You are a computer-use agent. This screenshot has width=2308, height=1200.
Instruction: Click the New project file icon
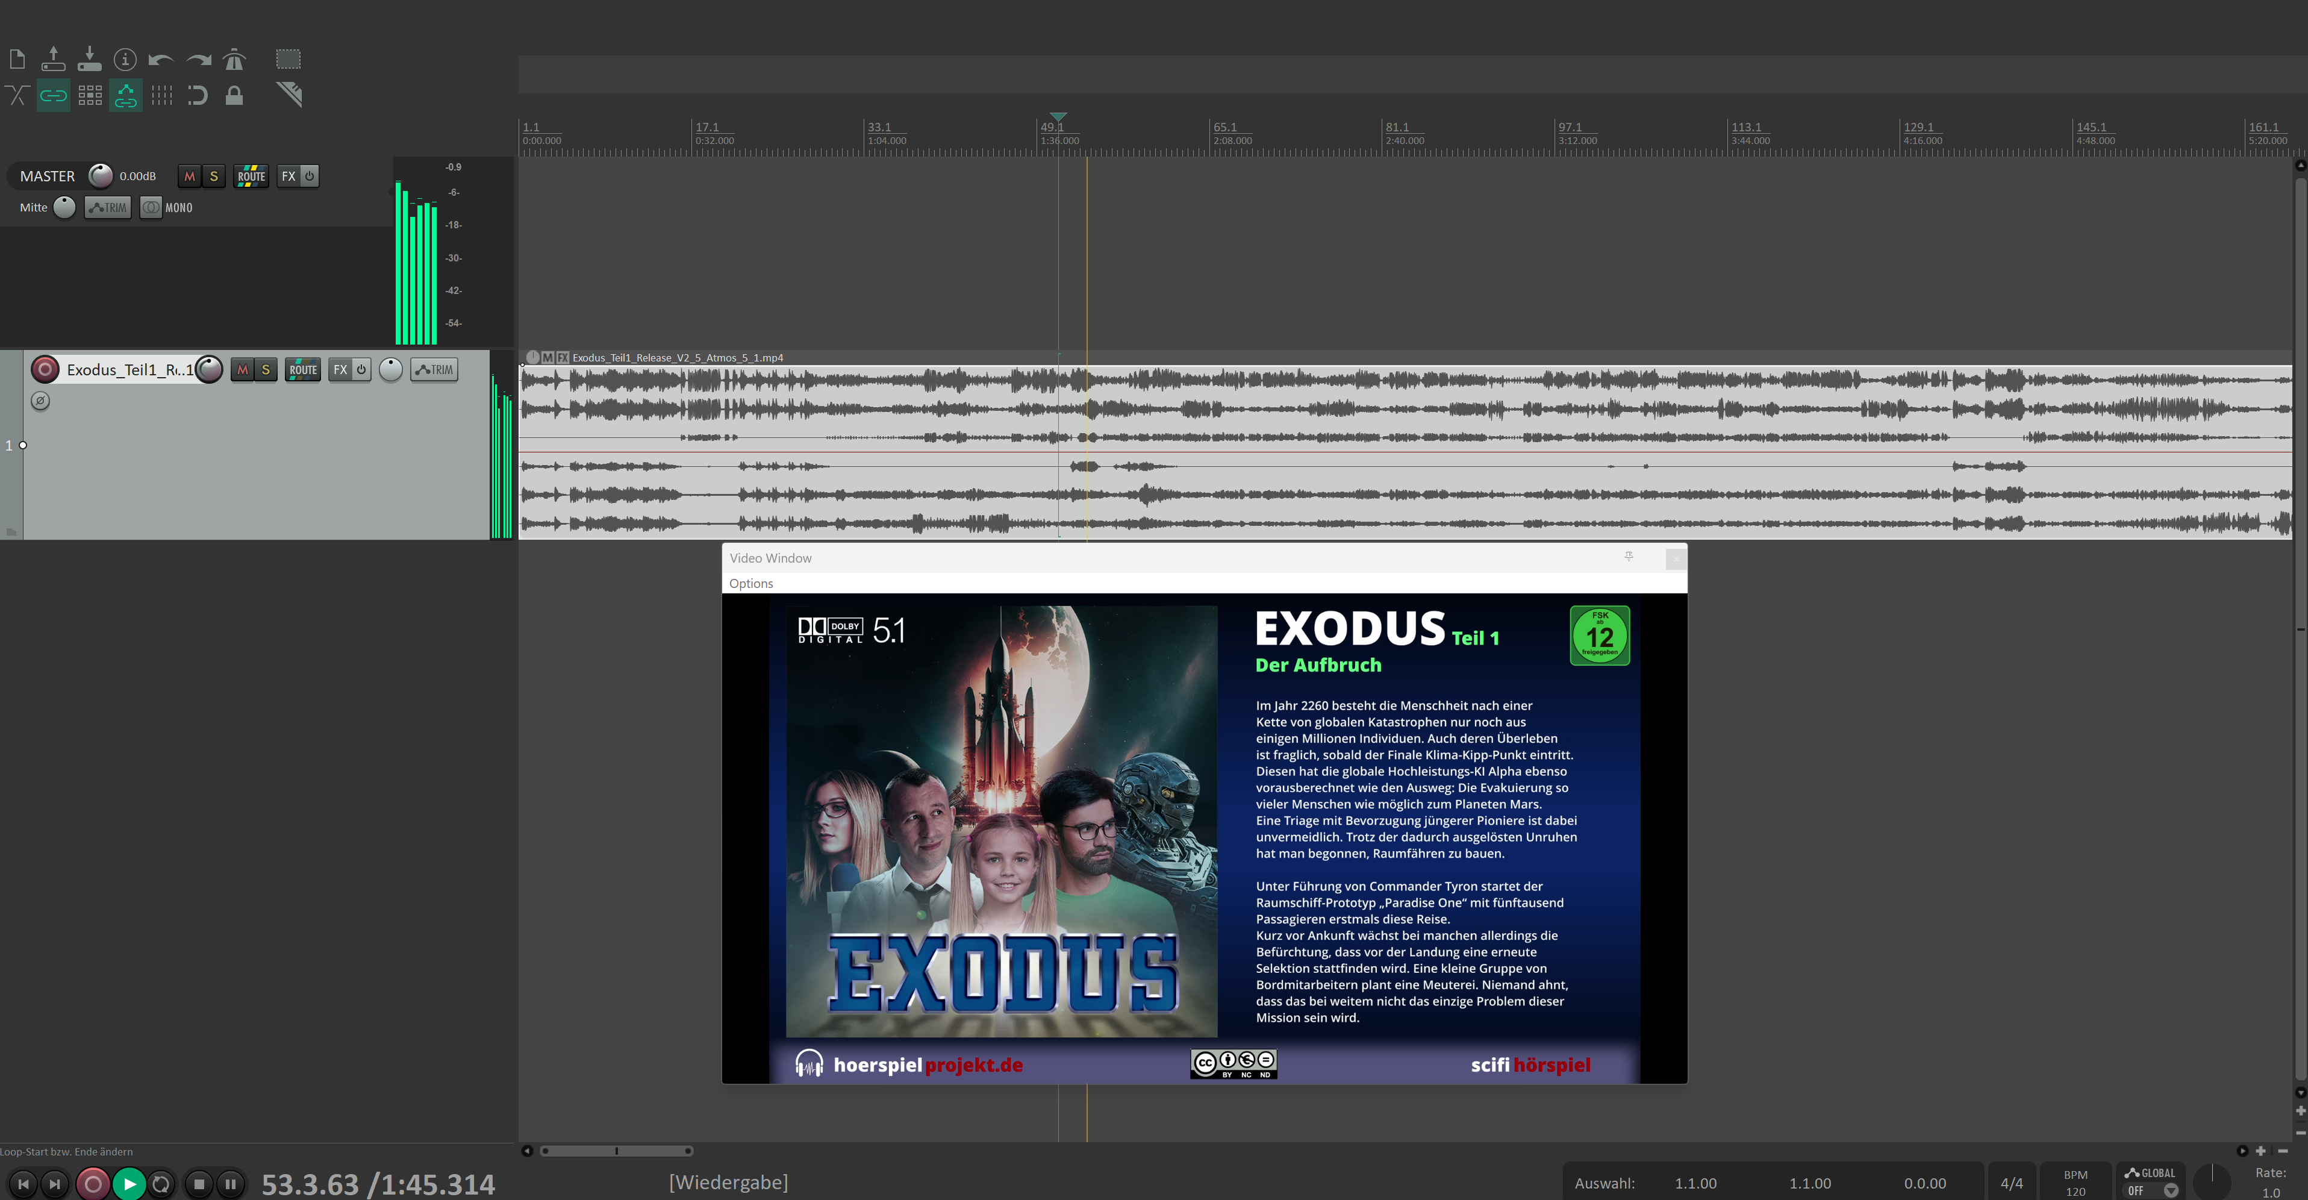pos(17,59)
